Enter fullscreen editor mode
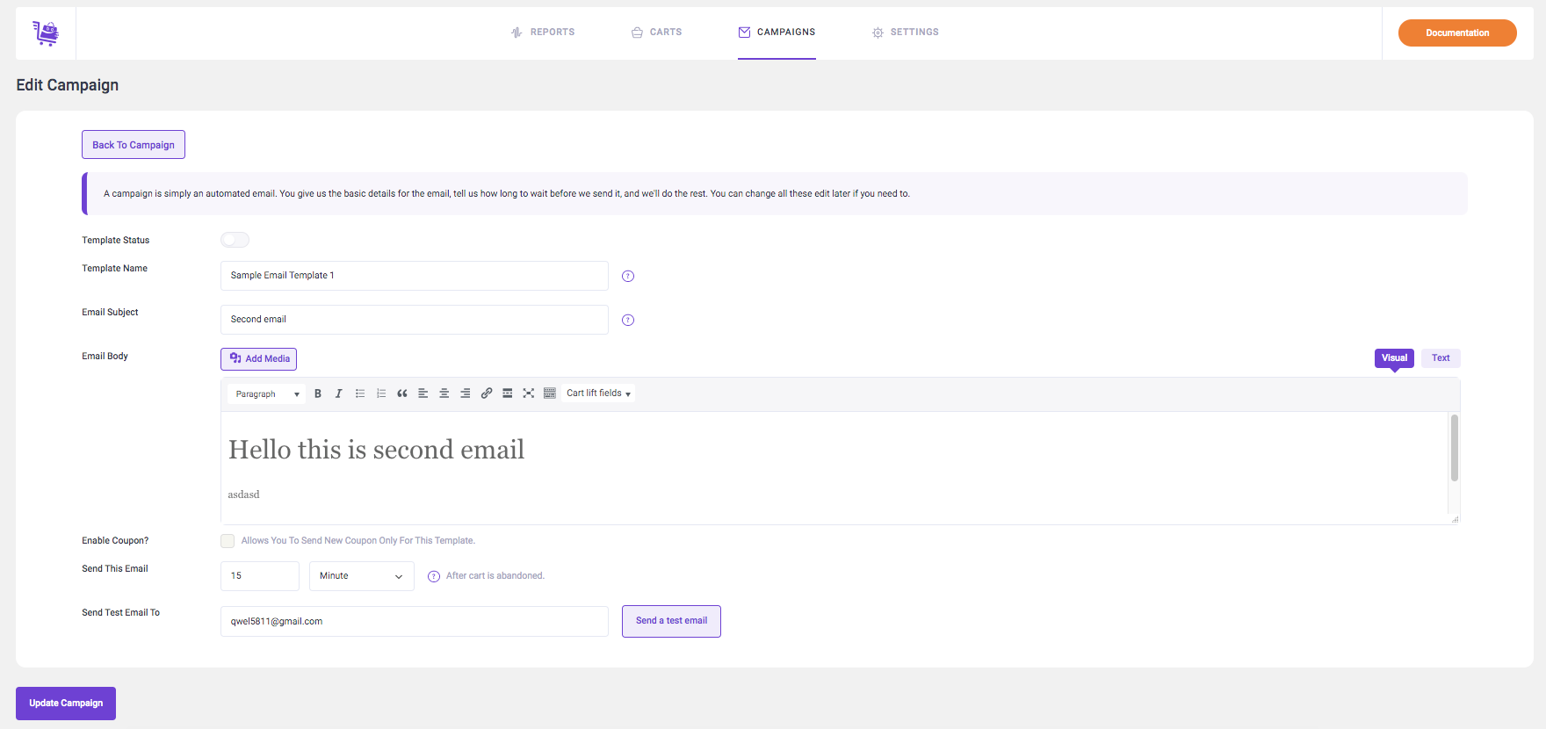Image resolution: width=1546 pixels, height=729 pixels. coord(529,393)
